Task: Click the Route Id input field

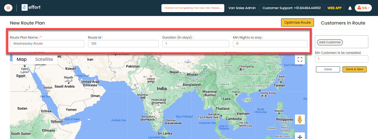Action: [123, 43]
